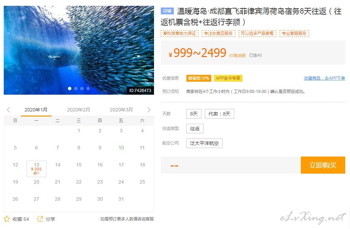Click the 立即购买 buy button
The width and height of the screenshot is (350, 229).
pos(323,165)
